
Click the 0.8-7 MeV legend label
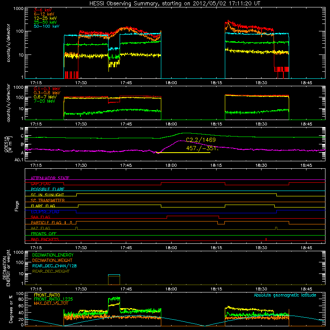[45, 97]
